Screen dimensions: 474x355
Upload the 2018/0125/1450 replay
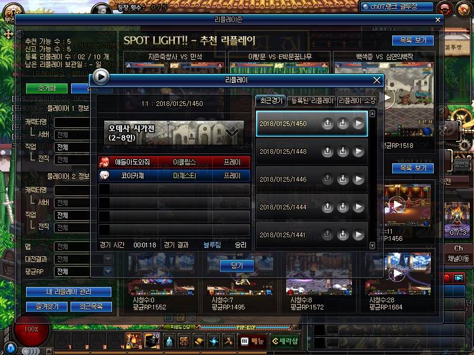327,124
